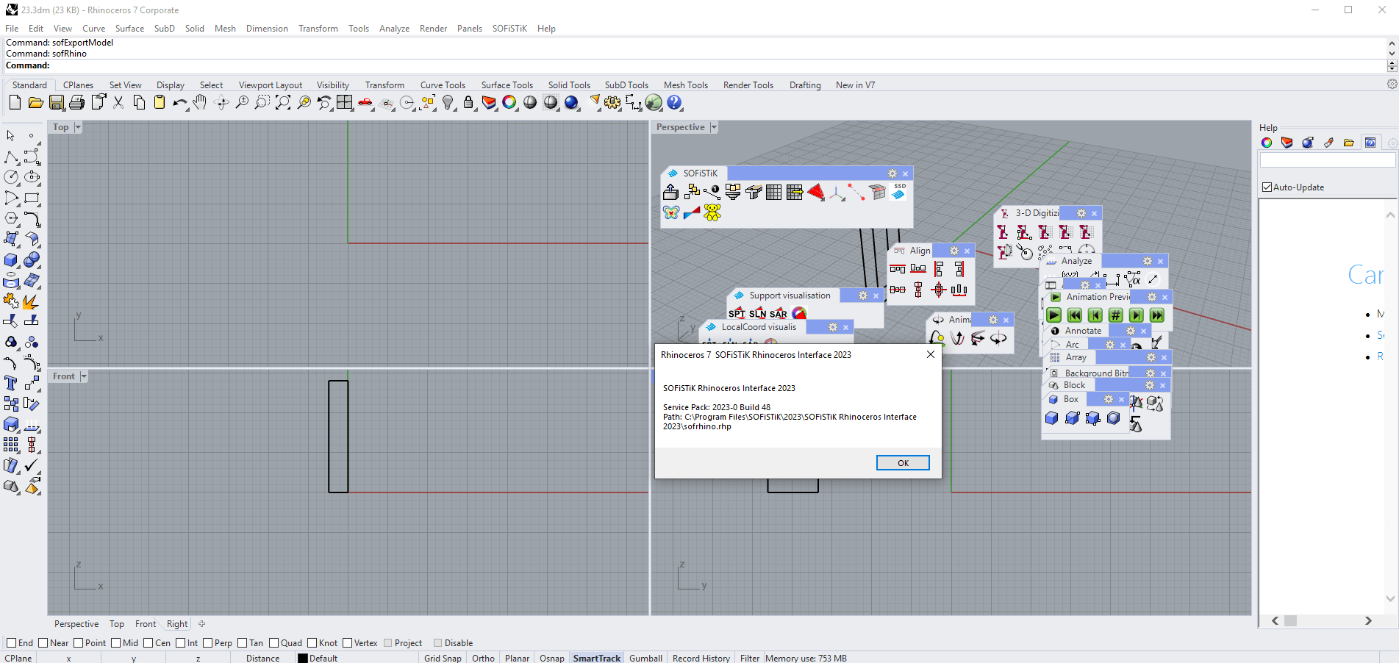Select the Pan hand tool
Screen dimensions: 1399x663
[200, 103]
